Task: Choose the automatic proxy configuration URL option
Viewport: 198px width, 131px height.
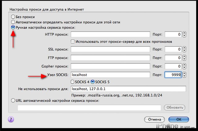Action: tap(13, 100)
